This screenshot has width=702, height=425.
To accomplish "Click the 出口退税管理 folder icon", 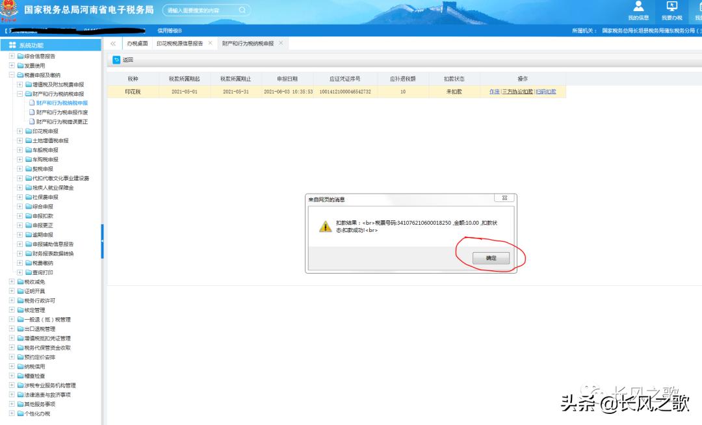I will (21, 328).
